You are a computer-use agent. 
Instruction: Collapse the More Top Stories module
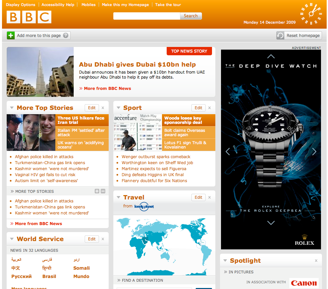click(x=12, y=108)
